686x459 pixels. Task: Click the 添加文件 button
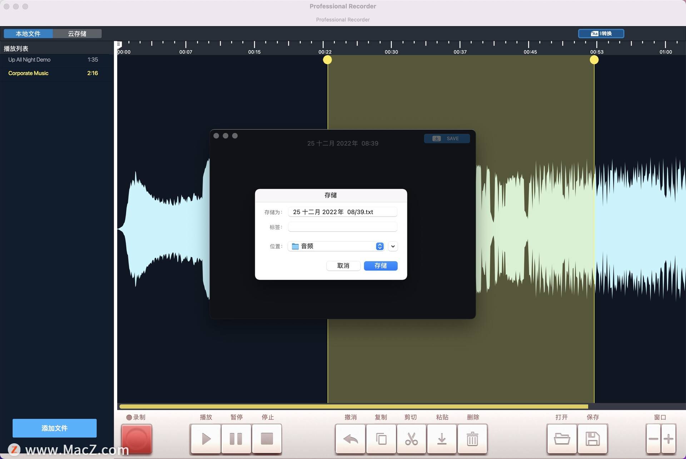54,428
